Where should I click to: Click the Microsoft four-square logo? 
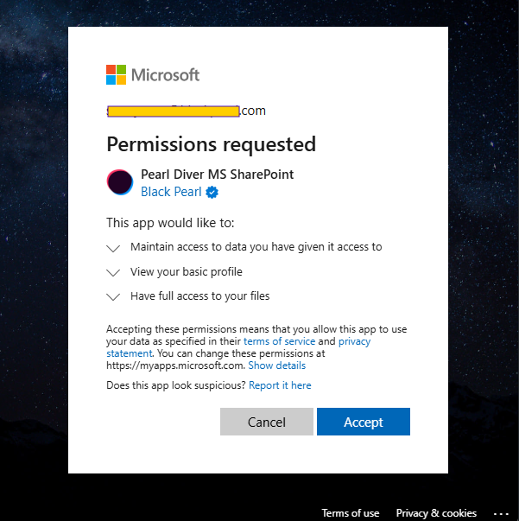[x=116, y=74]
